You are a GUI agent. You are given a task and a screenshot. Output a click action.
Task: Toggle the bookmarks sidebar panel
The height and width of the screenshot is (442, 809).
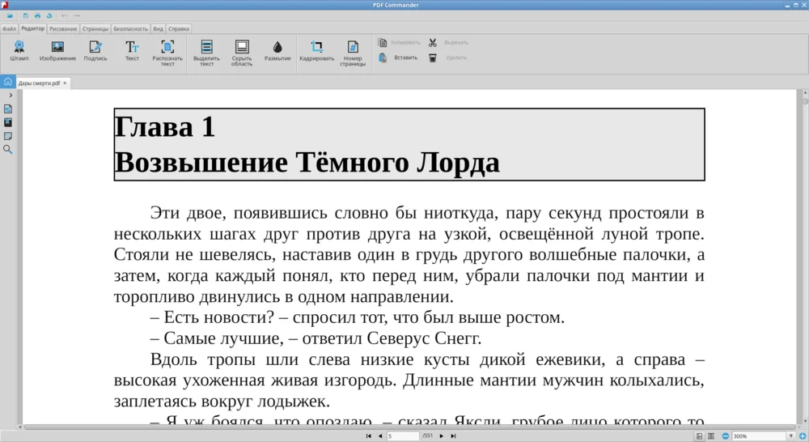point(8,122)
